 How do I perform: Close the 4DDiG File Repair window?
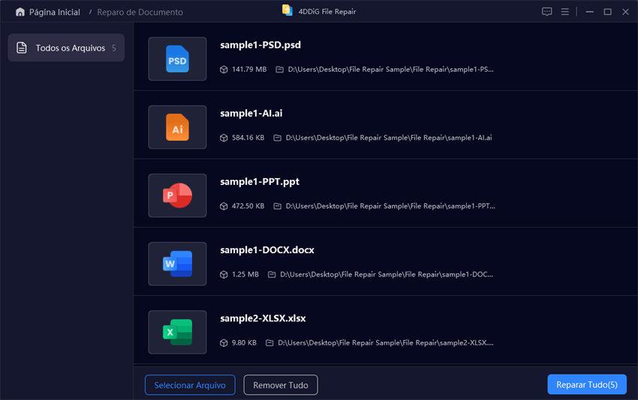click(x=625, y=12)
